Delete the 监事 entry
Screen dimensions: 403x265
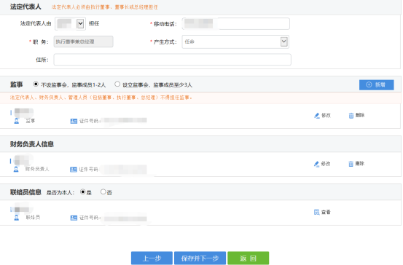[356, 116]
